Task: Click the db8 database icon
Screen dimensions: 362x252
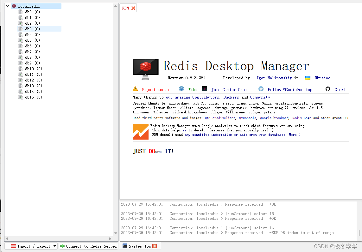Action: click(x=21, y=57)
